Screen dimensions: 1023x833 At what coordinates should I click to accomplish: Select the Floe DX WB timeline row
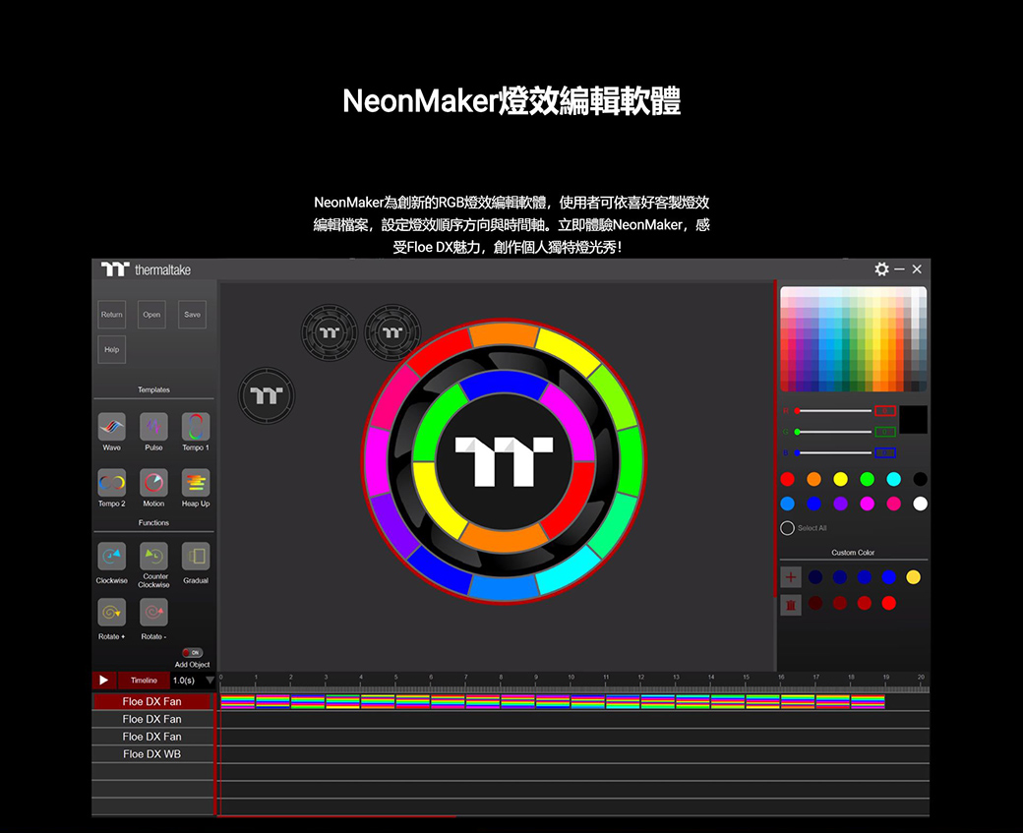(x=152, y=754)
